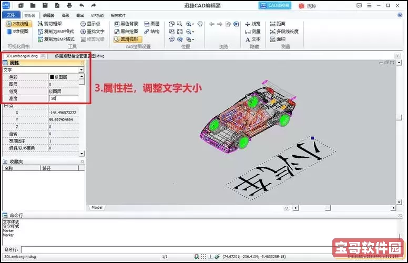Open the 文字 object type dropdown in 属性 panel

(81, 70)
